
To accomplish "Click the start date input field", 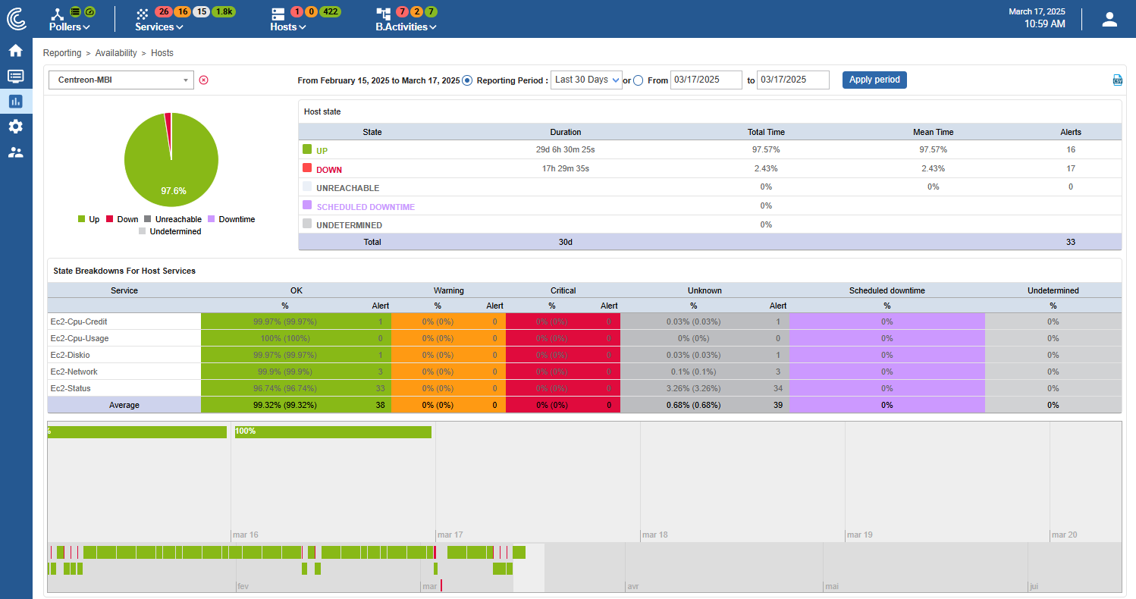I will pos(706,80).
